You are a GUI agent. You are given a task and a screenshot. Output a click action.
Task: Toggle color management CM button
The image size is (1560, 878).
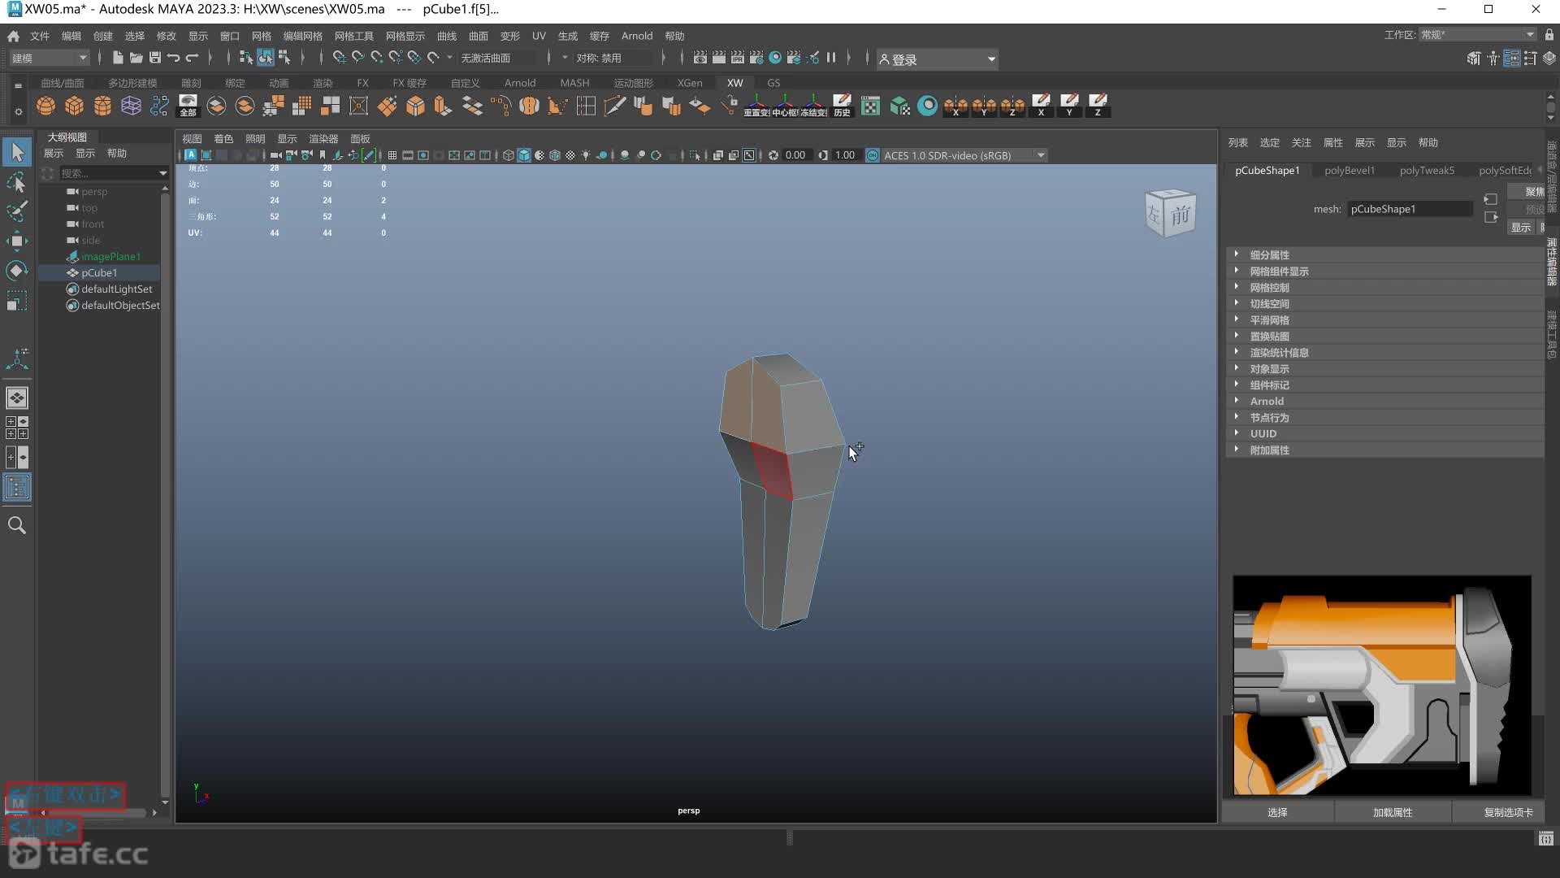872,155
